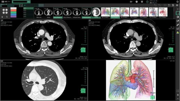Open the study list (検査リスト) icon
Screen dimensions: 180x101
coord(3,2)
